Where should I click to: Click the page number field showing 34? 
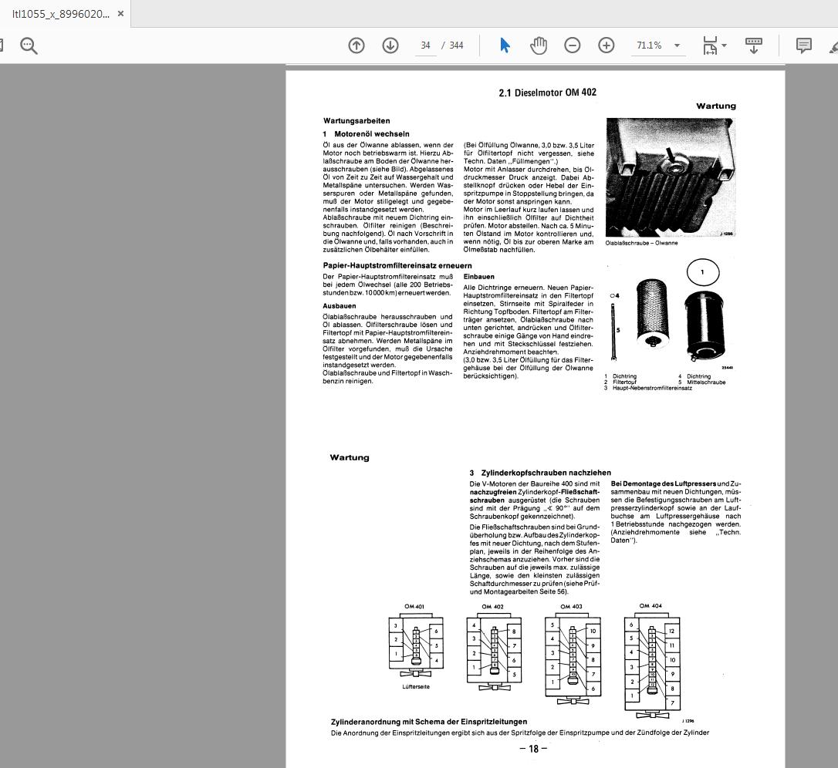pyautogui.click(x=425, y=45)
